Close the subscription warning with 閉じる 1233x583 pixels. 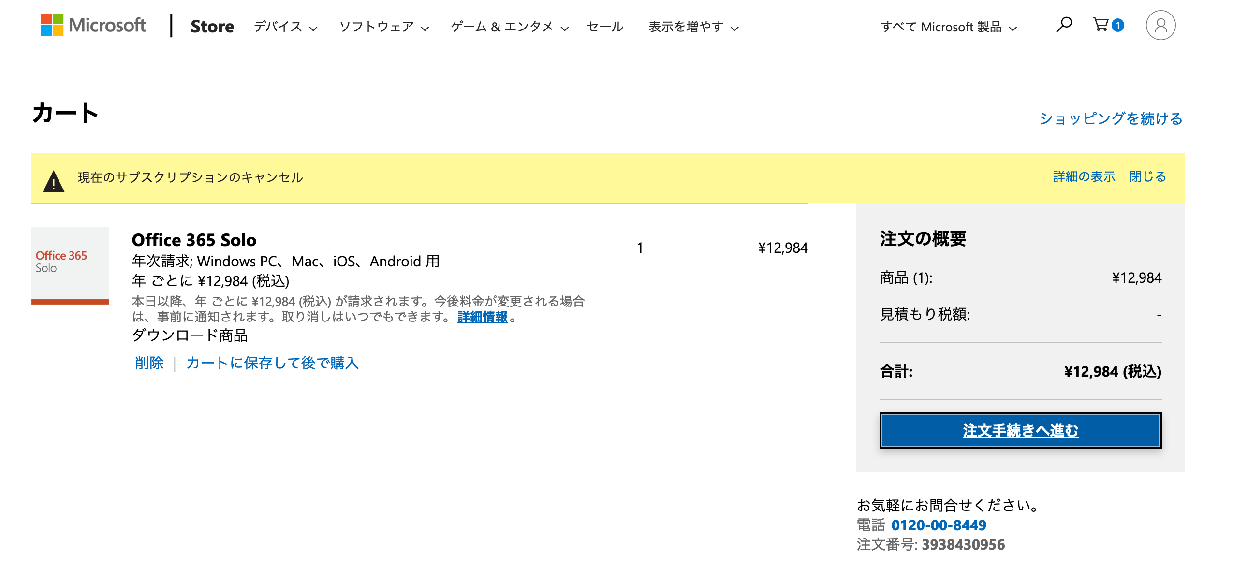(1147, 176)
